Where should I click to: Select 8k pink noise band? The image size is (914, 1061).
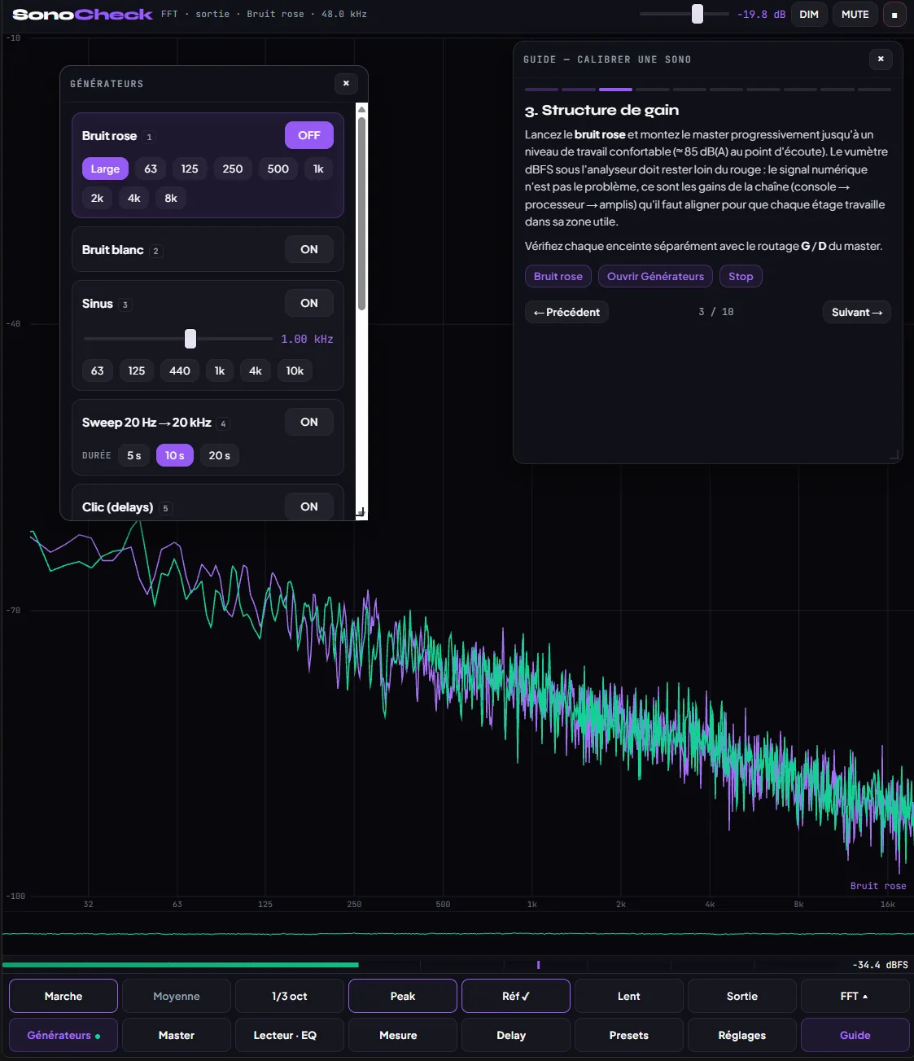pyautogui.click(x=171, y=198)
